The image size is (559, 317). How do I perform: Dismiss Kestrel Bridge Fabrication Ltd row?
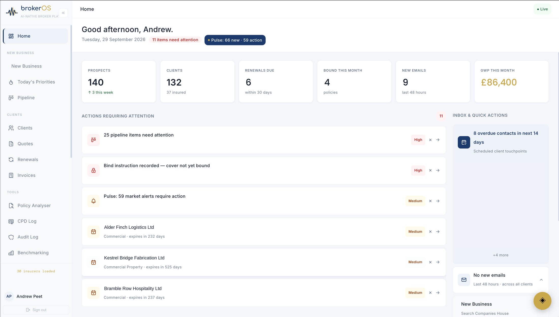[x=430, y=262]
